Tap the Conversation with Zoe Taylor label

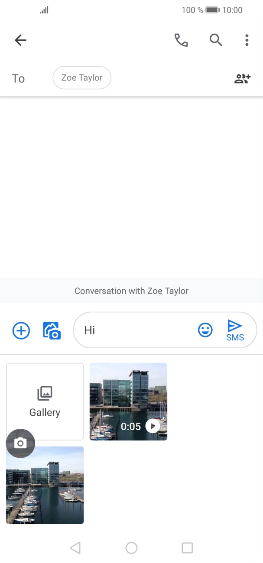(131, 291)
